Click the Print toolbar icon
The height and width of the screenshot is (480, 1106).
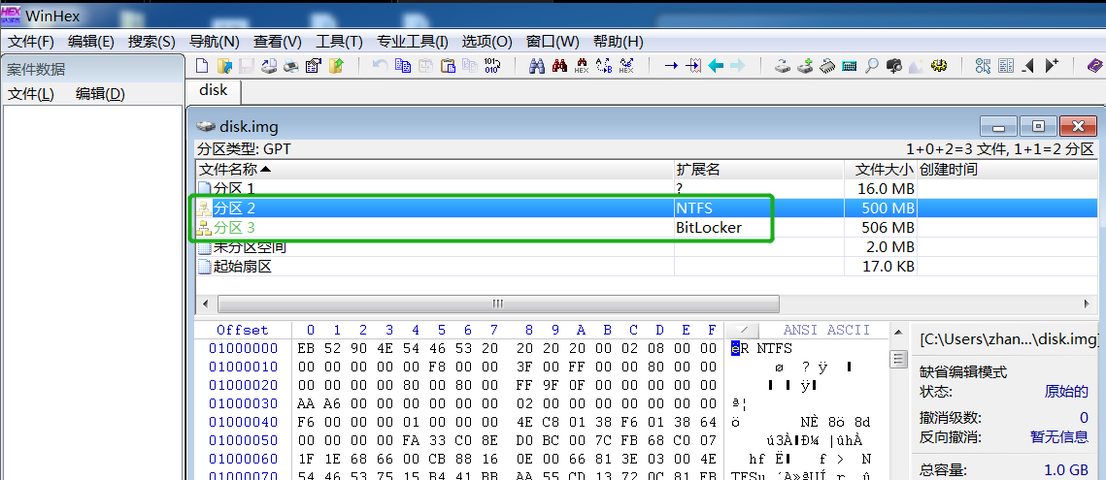coord(290,66)
